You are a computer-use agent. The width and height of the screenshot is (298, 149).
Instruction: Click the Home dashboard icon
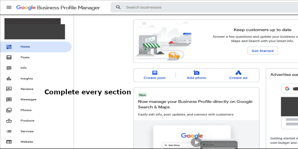9,47
